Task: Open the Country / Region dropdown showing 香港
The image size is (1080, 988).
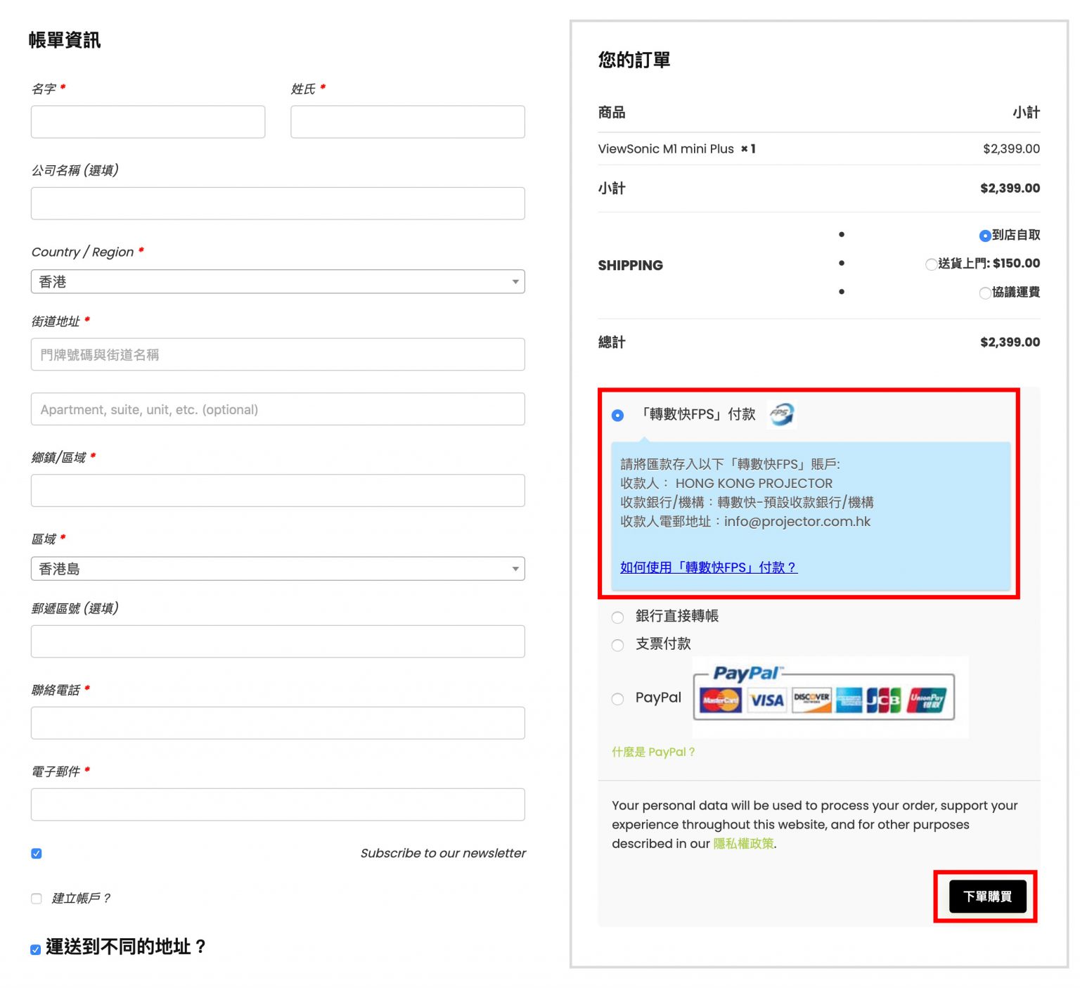Action: pyautogui.click(x=278, y=281)
